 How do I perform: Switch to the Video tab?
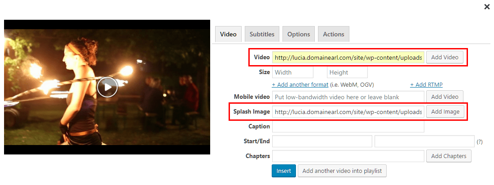(x=228, y=34)
